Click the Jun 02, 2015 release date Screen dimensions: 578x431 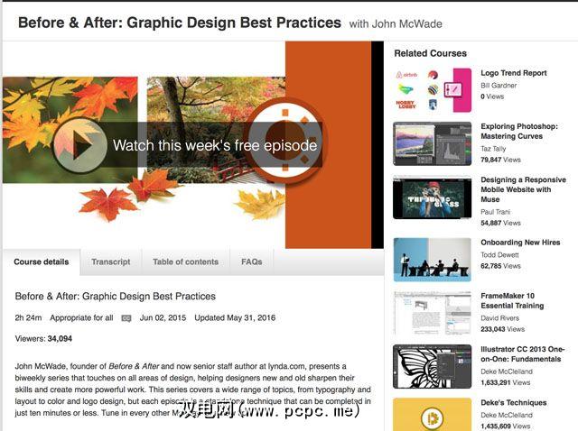click(163, 317)
